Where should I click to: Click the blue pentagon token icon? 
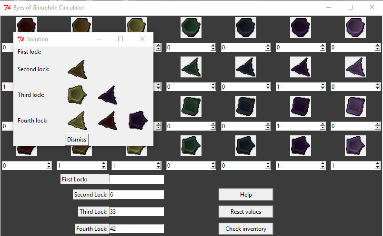(x=246, y=146)
